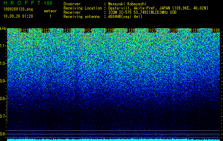Click the 0.6 kHz axis label

coord(3,134)
